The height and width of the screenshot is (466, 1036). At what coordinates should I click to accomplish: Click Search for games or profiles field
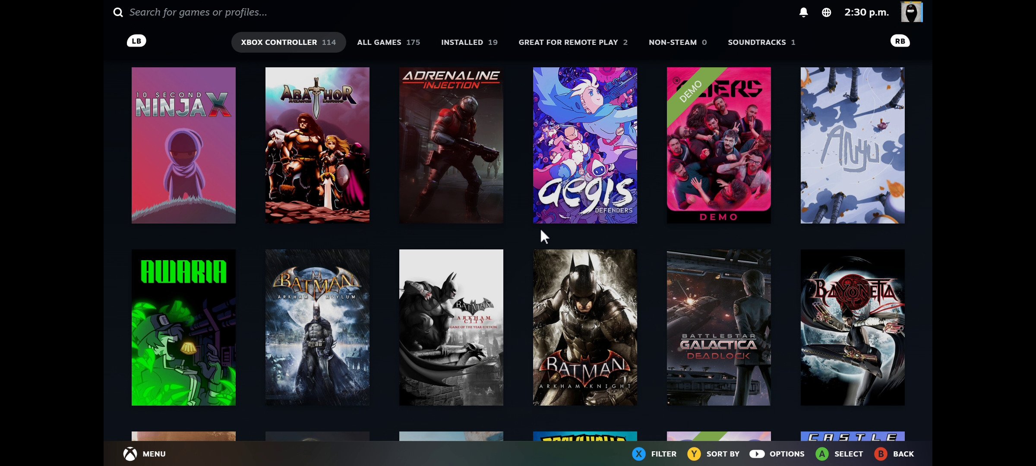click(198, 12)
